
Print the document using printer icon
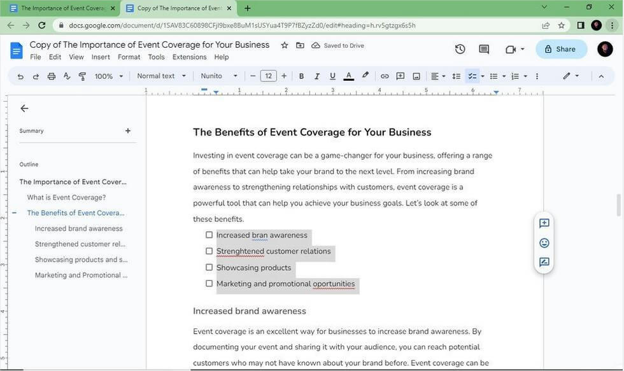pyautogui.click(x=52, y=76)
